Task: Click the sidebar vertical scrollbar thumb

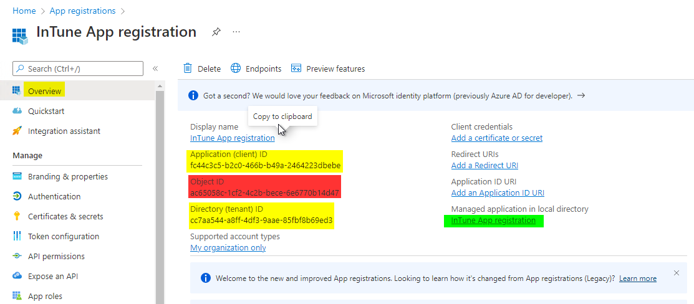Action: (x=160, y=197)
